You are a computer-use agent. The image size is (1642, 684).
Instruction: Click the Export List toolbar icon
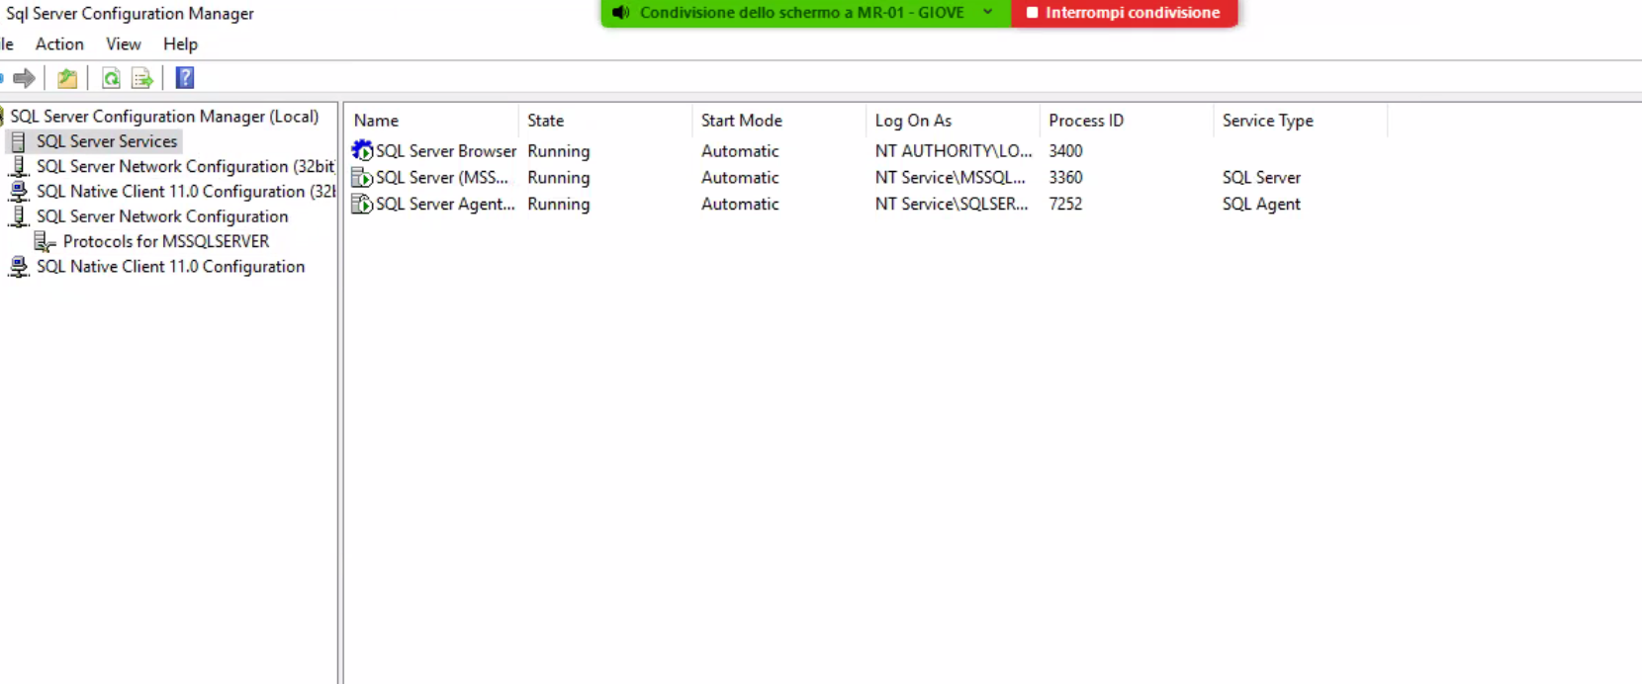pos(142,78)
